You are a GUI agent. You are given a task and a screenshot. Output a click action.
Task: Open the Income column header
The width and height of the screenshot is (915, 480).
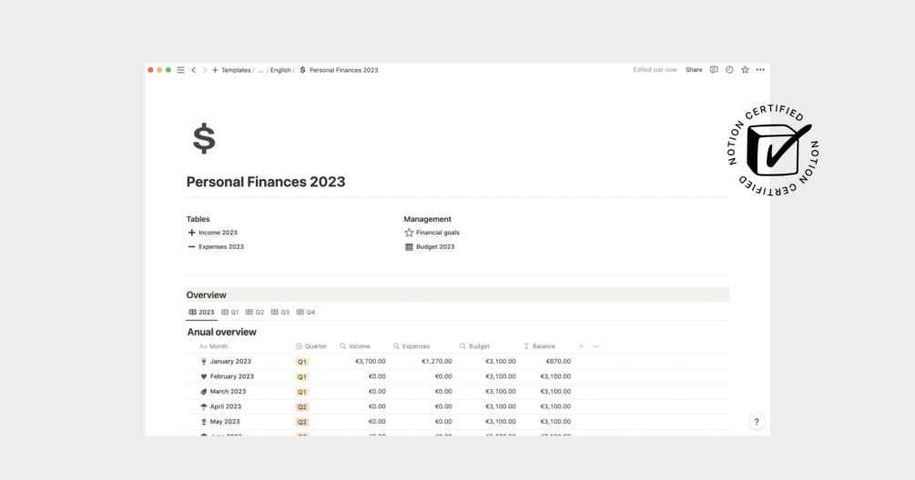pos(355,346)
